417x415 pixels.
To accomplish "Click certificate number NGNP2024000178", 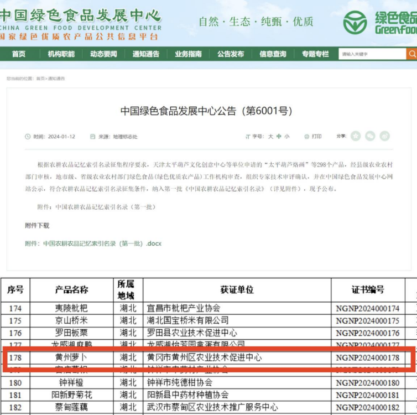I will pyautogui.click(x=368, y=358).
